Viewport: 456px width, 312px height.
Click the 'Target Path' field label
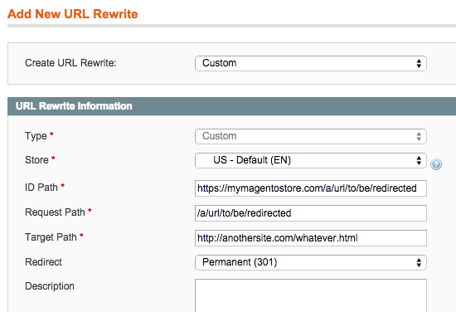click(x=51, y=237)
